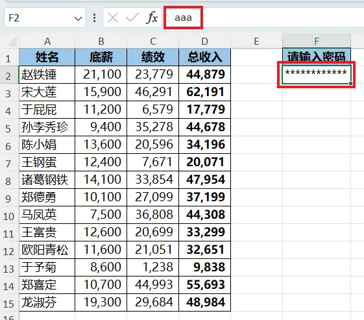Click the Name Box showing F2
The image size is (364, 320).
click(x=45, y=18)
